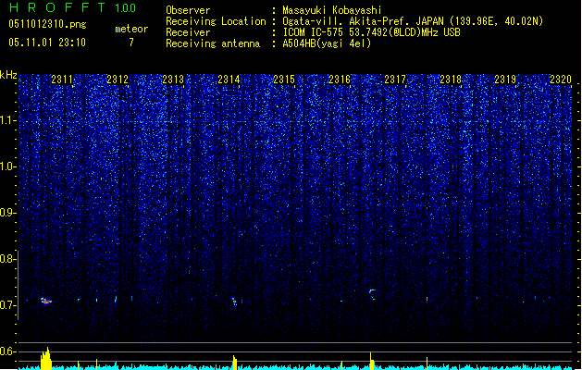Click the meteor count value 7

pos(131,43)
